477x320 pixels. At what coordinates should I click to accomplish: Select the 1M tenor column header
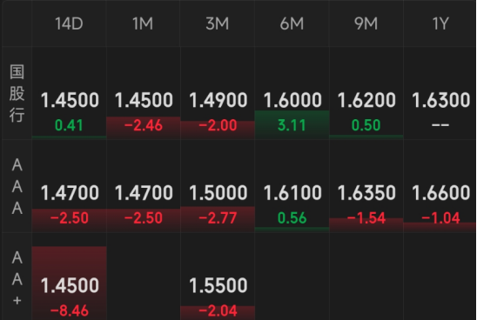pyautogui.click(x=143, y=23)
